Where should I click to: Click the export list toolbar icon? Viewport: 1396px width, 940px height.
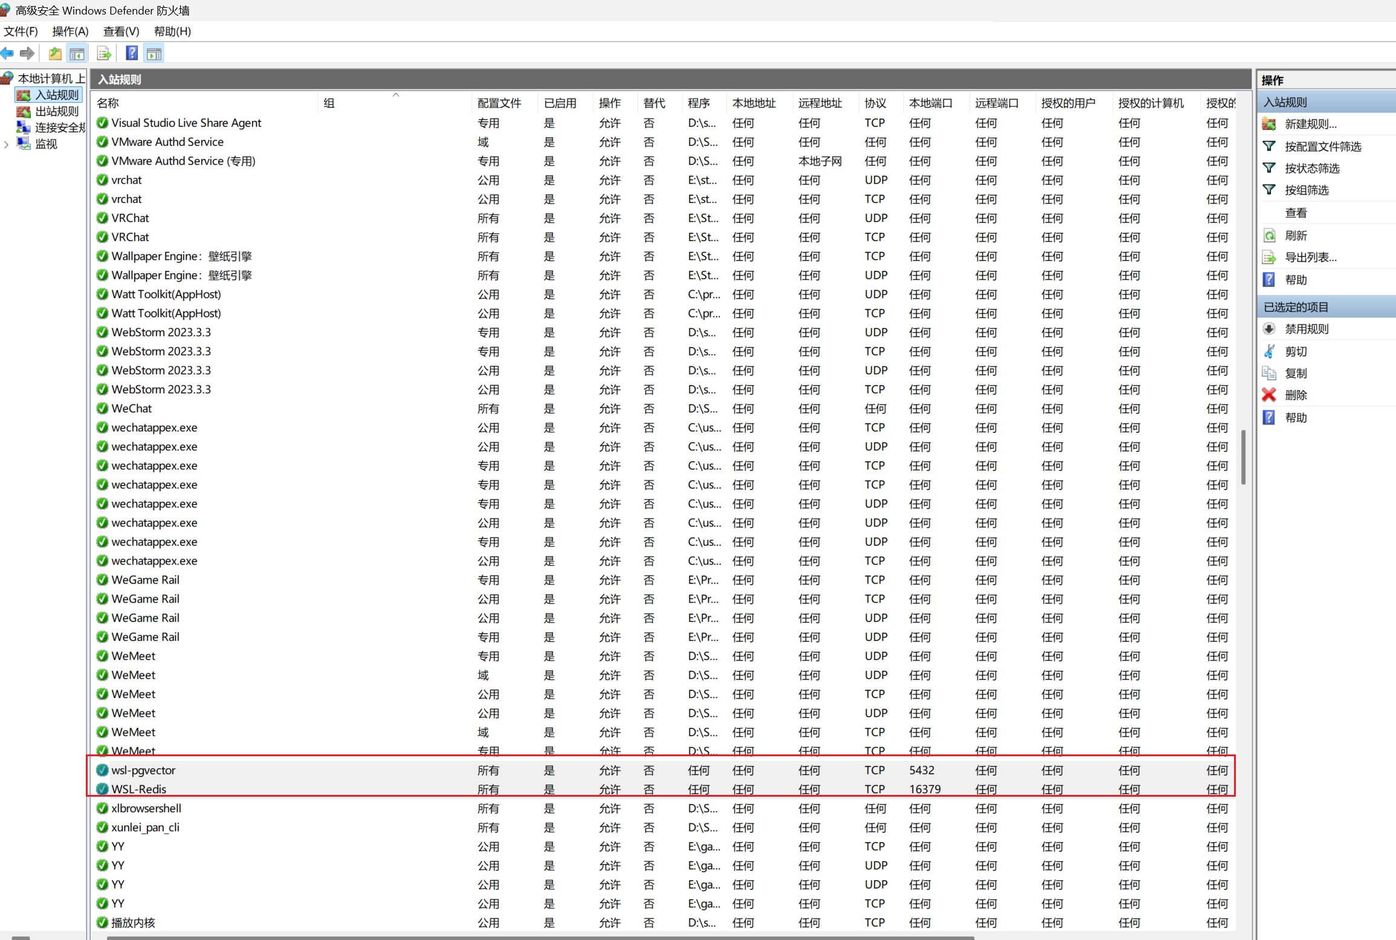tap(104, 54)
